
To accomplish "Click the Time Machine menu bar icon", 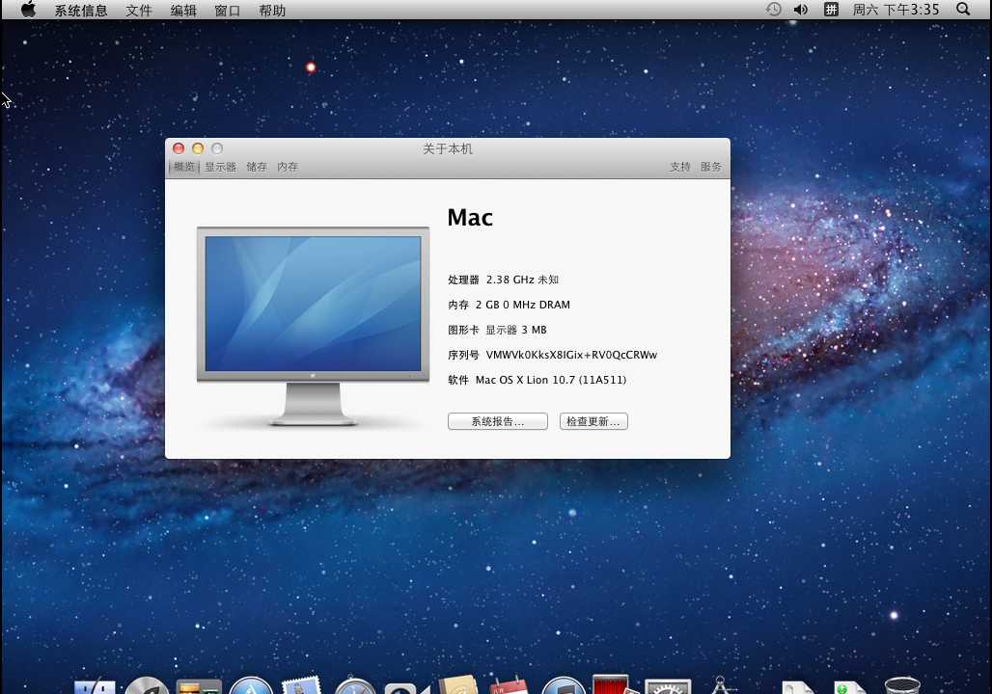I will [773, 9].
